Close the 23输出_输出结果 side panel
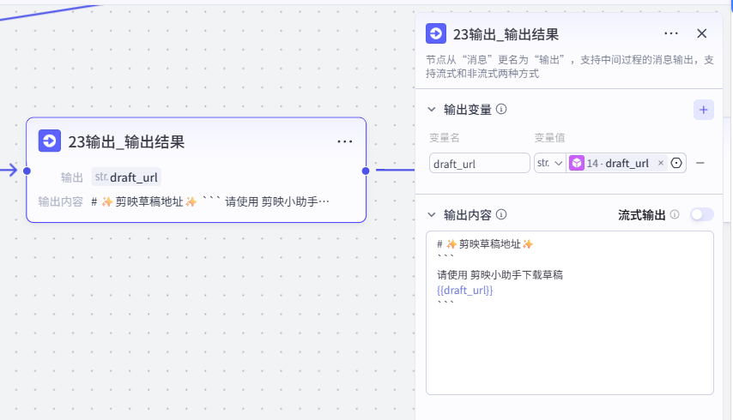Screen dimensions: 733x420 (702, 33)
